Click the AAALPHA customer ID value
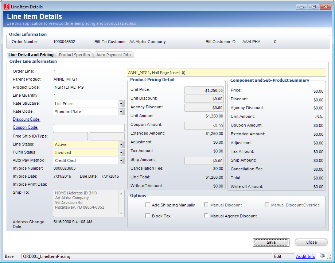Viewport: 335px width, 263px height. tap(251, 42)
